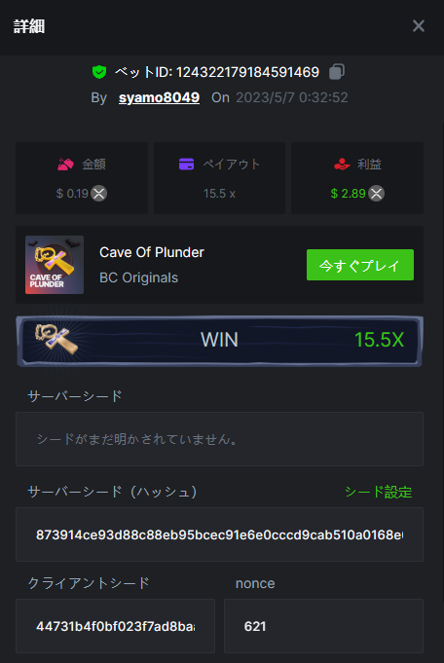Click the green verified shield icon
Viewport: 444px width, 663px height.
point(99,72)
